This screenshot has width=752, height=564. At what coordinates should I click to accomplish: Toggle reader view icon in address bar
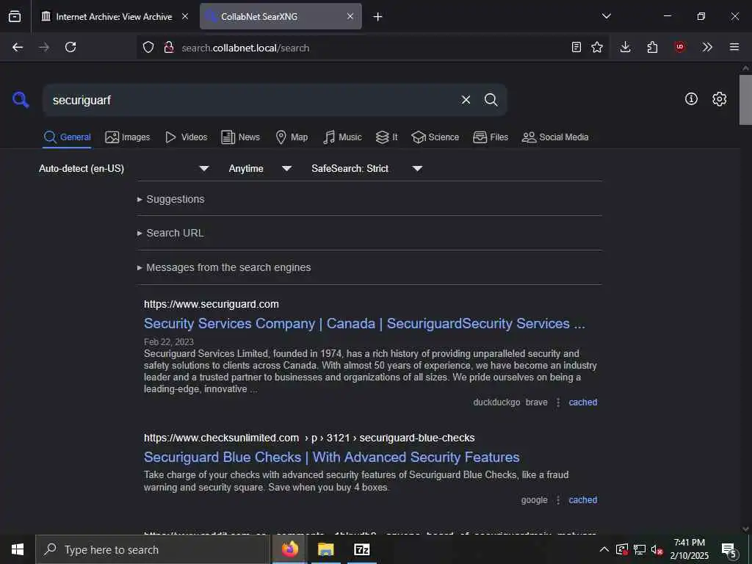[x=576, y=47]
